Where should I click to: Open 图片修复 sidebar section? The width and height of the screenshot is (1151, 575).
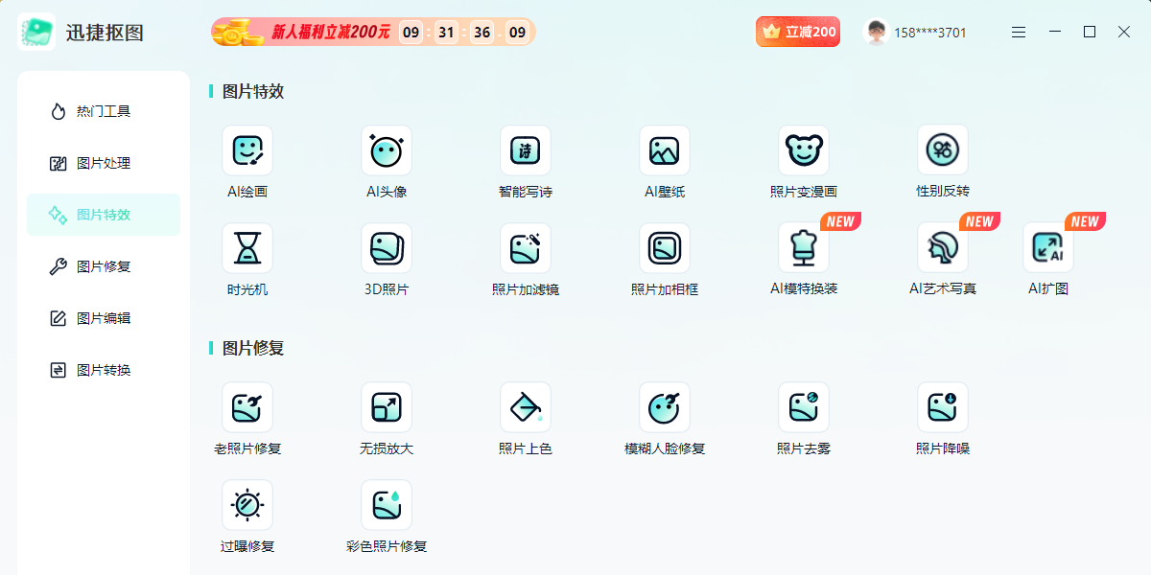point(104,266)
